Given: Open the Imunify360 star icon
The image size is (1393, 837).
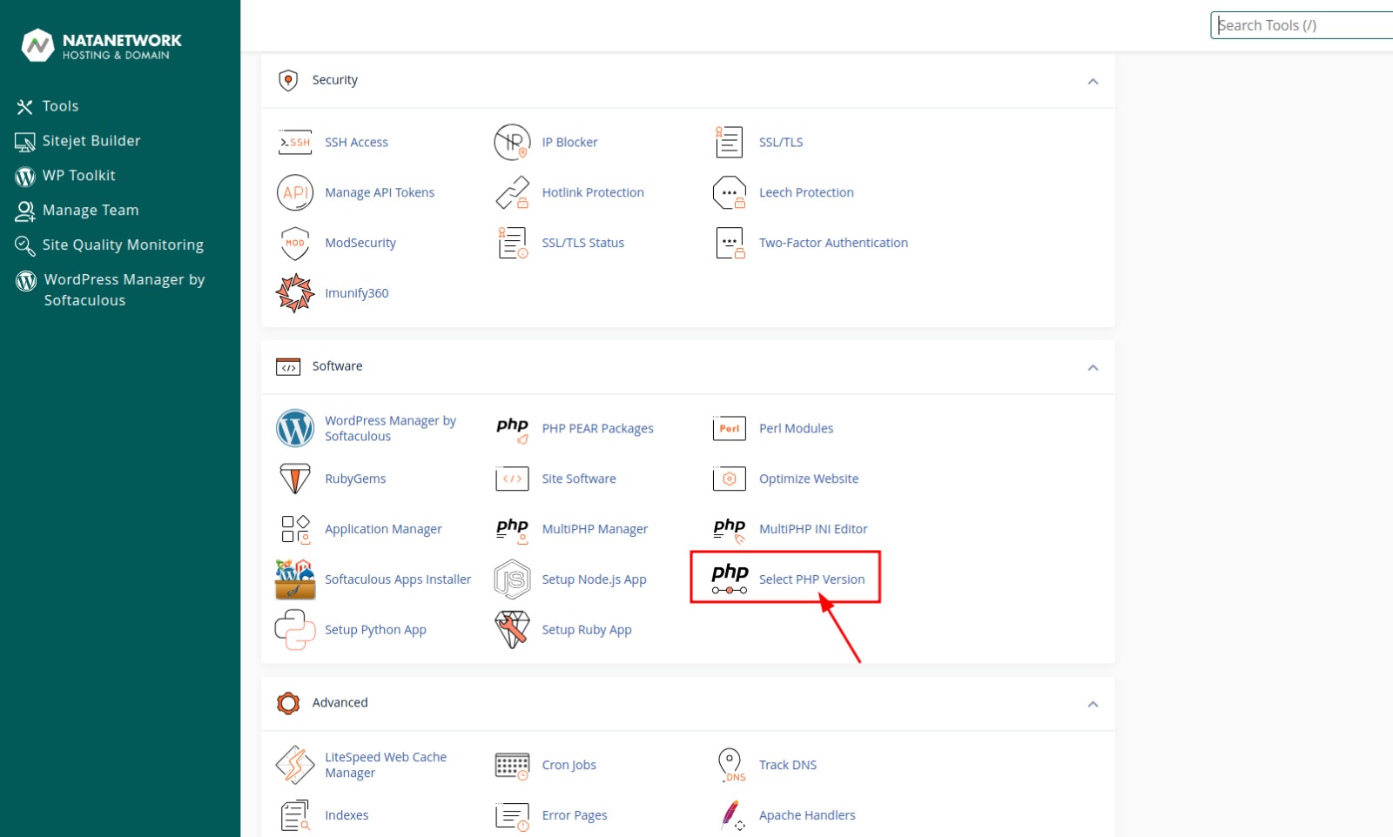Looking at the screenshot, I should pyautogui.click(x=295, y=293).
